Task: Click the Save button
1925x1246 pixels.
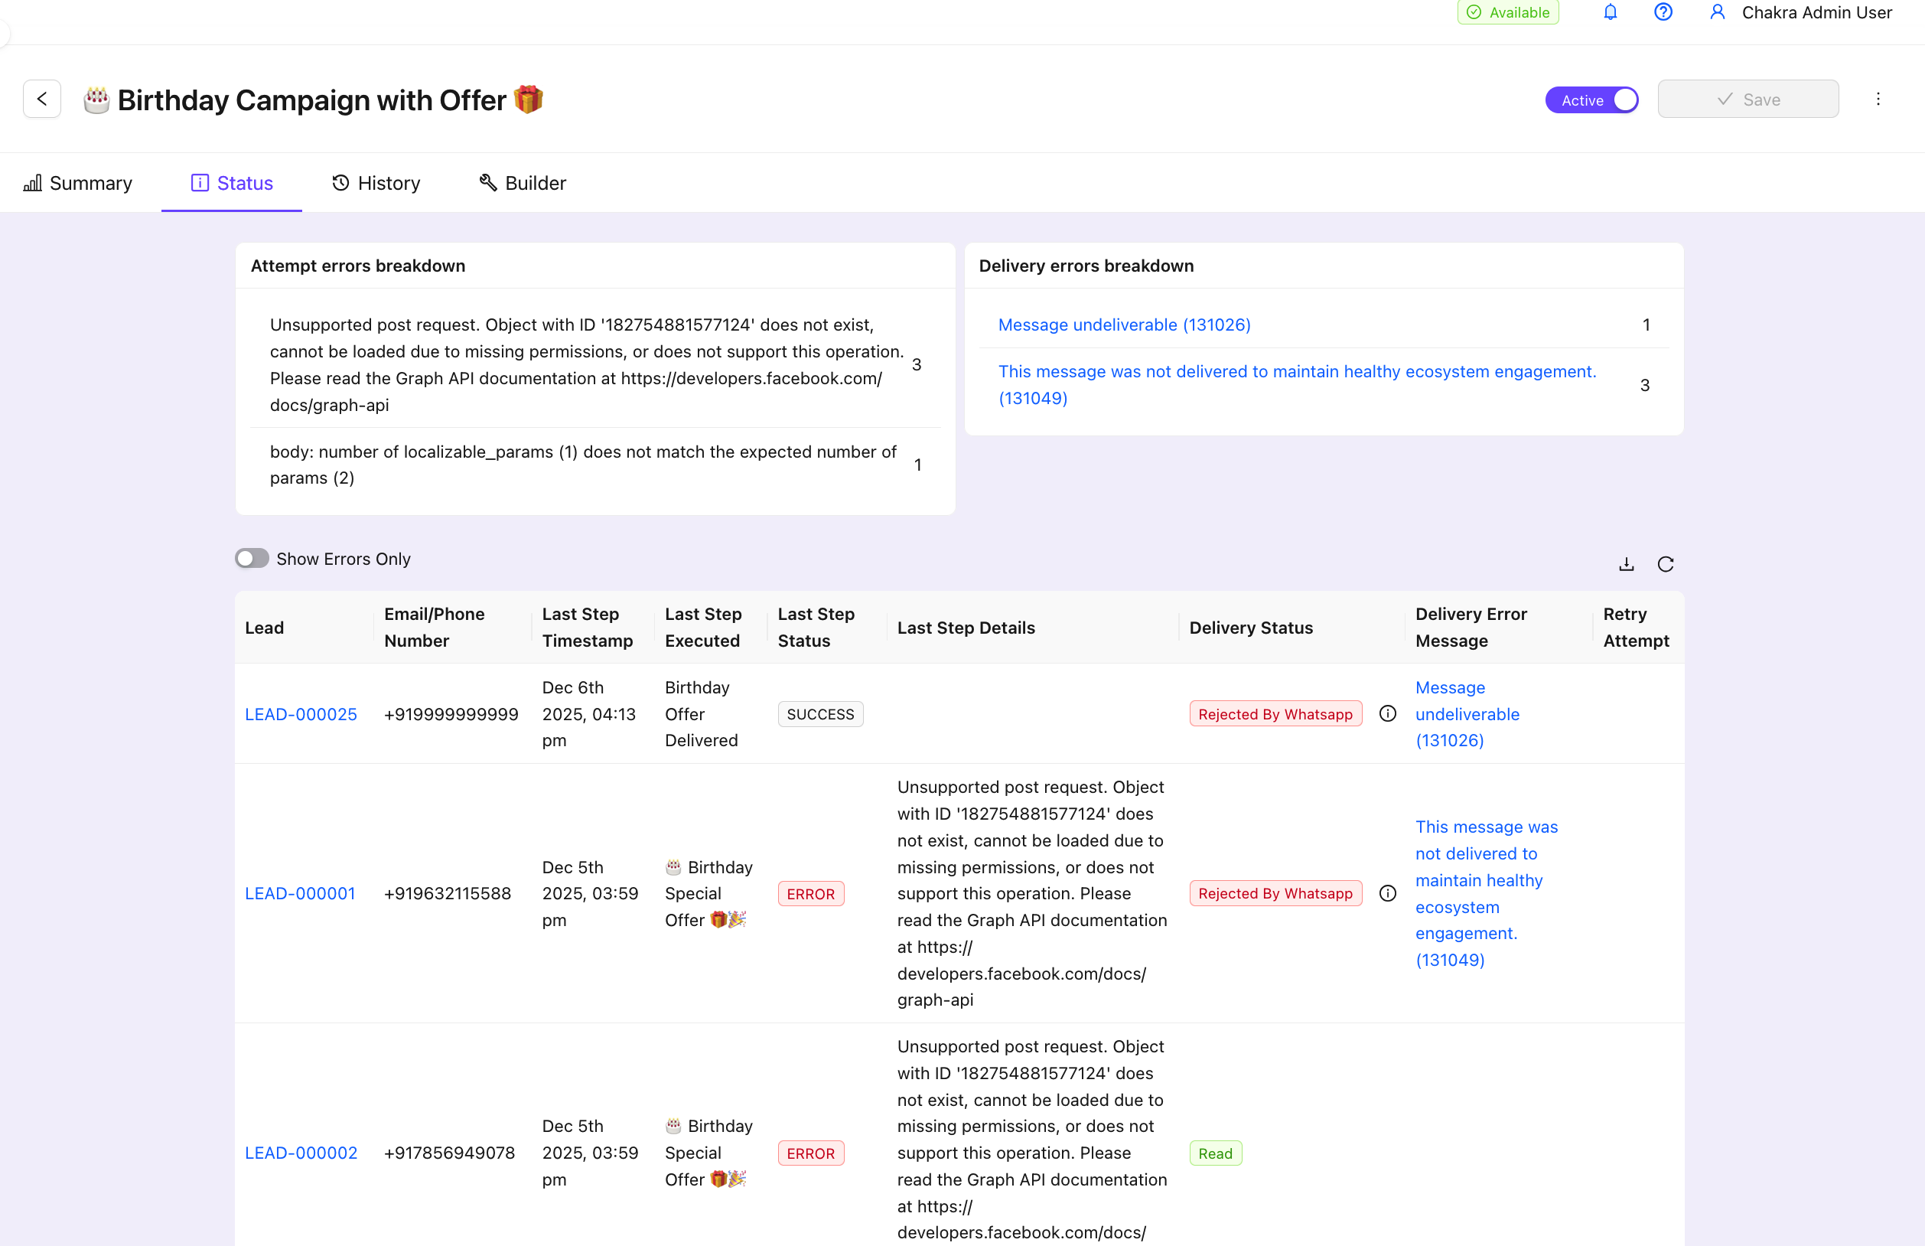Action: pos(1749,99)
